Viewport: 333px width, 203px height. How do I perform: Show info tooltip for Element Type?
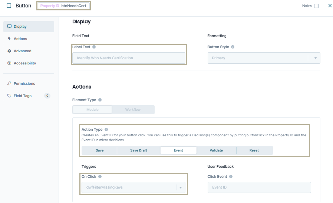point(100,100)
